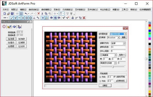The height and width of the screenshot is (97, 153).
Task: Close the navigation panel
Action: 31,22
